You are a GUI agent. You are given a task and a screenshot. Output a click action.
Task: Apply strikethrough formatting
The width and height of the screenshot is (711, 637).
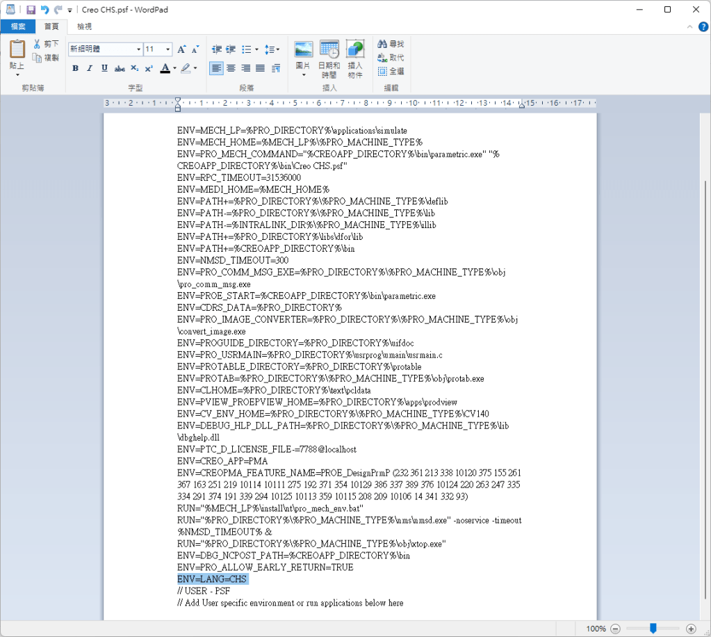120,68
